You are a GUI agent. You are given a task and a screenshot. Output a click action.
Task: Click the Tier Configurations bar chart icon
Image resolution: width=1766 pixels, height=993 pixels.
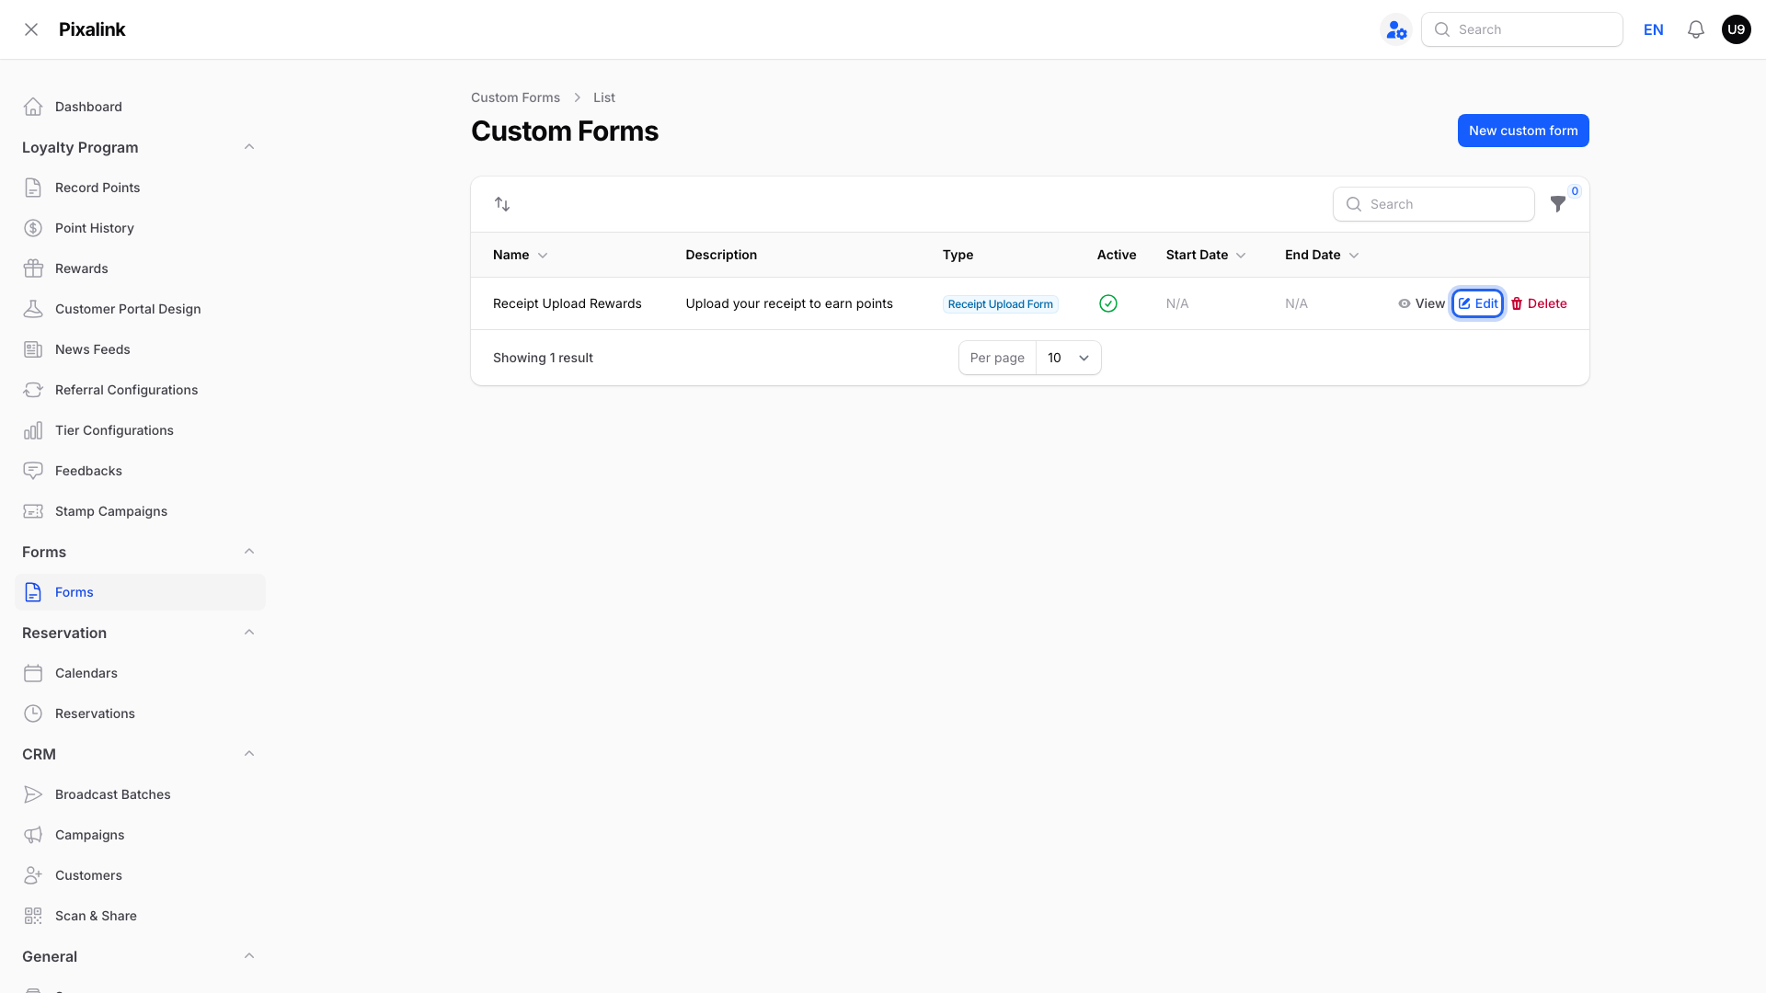33,430
